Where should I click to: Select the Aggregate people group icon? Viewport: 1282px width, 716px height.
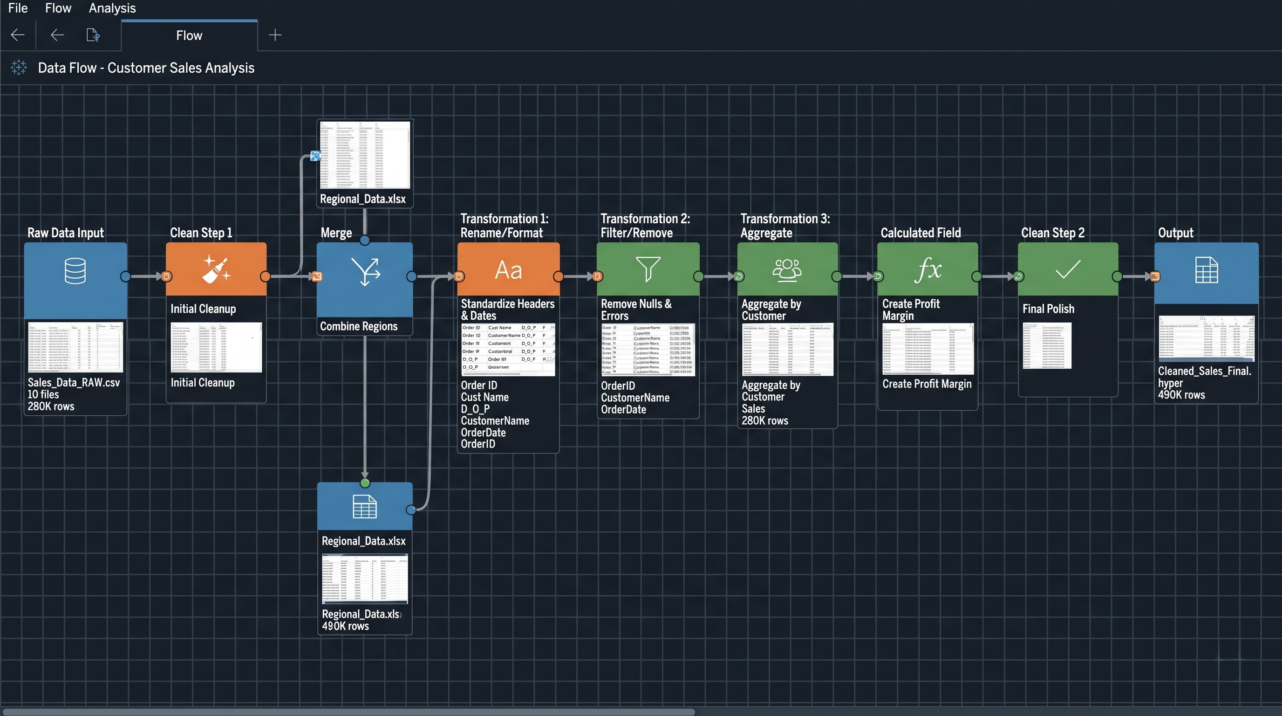787,270
